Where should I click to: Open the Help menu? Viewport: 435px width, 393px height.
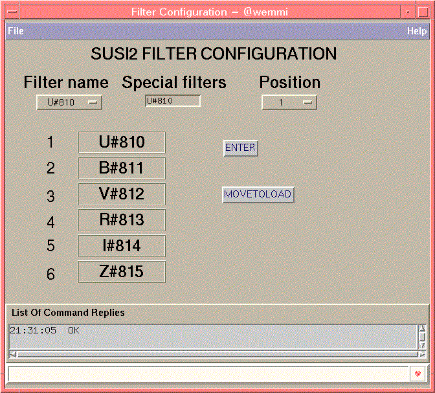click(x=416, y=31)
